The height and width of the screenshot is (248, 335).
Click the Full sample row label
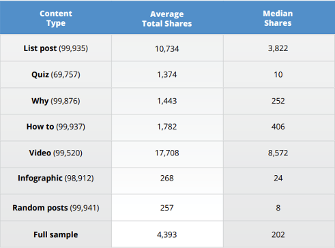pos(56,234)
